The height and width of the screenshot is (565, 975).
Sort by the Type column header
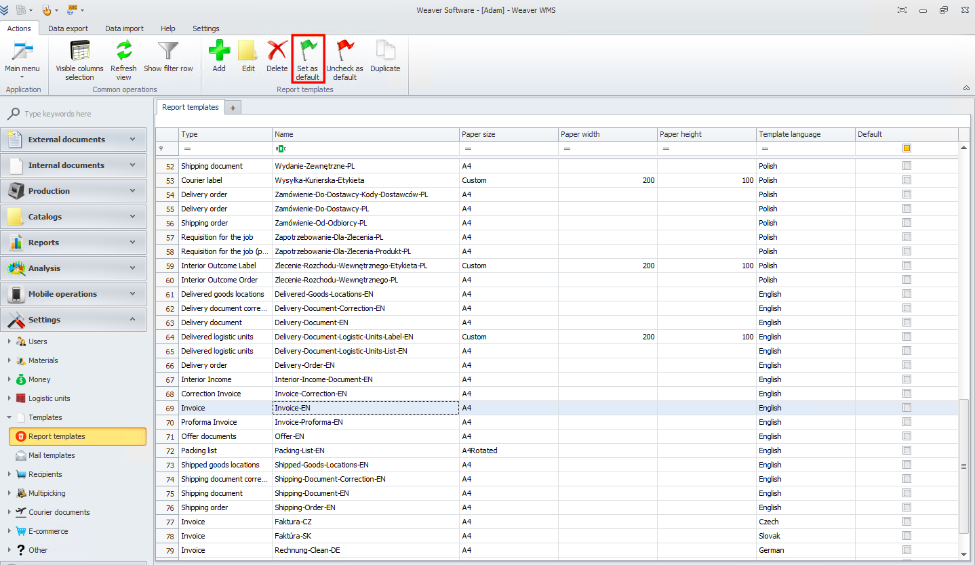[226, 134]
